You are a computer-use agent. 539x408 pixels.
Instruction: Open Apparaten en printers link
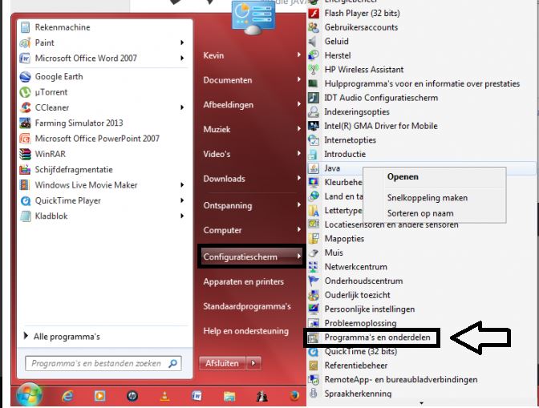click(x=243, y=281)
